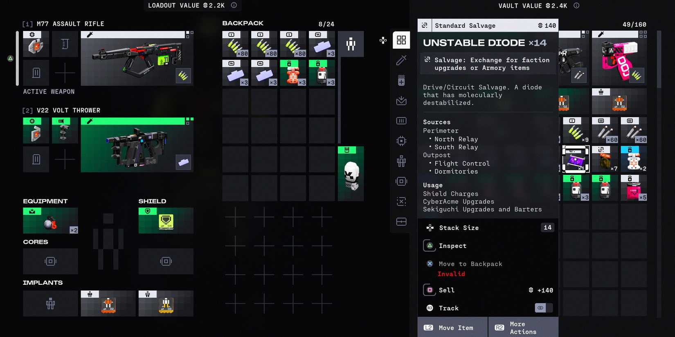
Task: Select the all-items grid filter icon
Action: click(401, 40)
